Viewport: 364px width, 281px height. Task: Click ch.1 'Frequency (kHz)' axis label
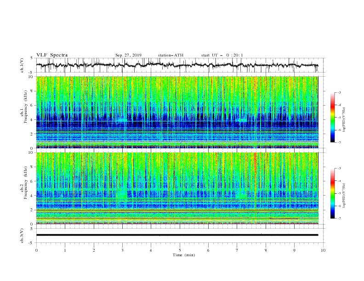[25, 107]
